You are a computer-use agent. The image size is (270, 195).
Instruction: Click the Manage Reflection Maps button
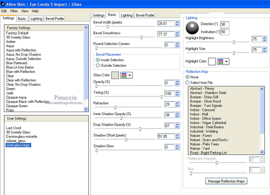tap(226, 181)
